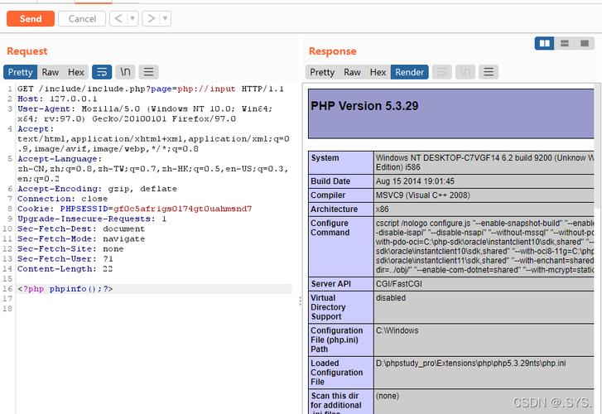Click the MSVC9 compiler value
The image size is (602, 414).
point(422,195)
